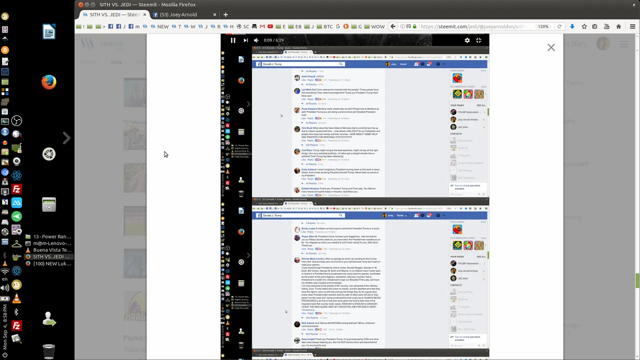Open the Ubuntu logo desktop icon
This screenshot has height=360, width=640.
tap(49, 154)
